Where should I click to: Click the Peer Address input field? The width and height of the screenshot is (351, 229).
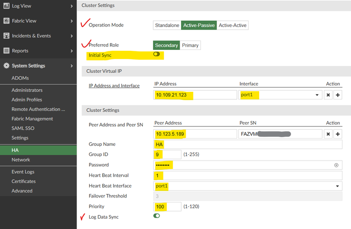pyautogui.click(x=195, y=134)
